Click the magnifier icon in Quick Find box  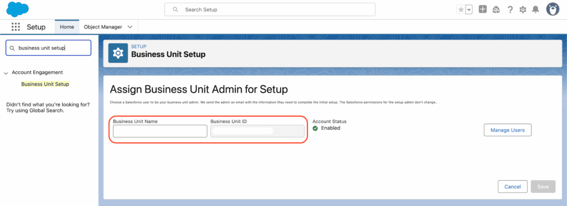[12, 48]
